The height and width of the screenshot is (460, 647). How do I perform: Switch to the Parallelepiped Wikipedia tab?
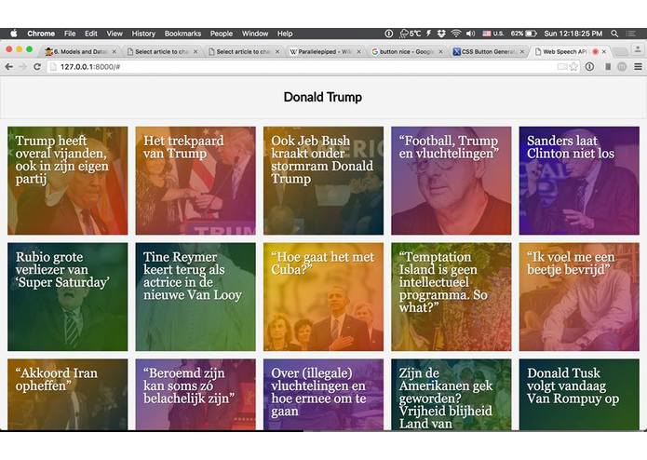click(324, 51)
